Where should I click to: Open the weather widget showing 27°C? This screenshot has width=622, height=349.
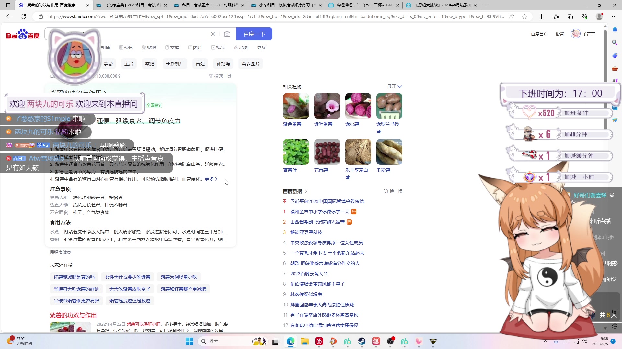(x=19, y=341)
